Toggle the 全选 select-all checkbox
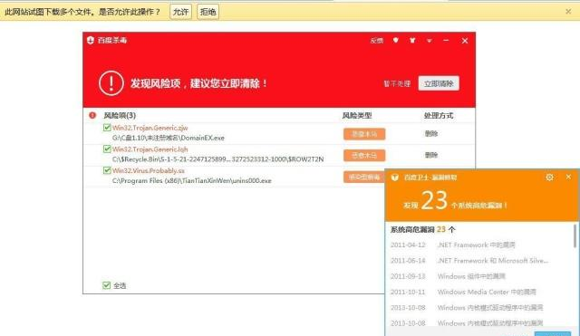Viewport: 580px width, 336px height. [x=107, y=285]
